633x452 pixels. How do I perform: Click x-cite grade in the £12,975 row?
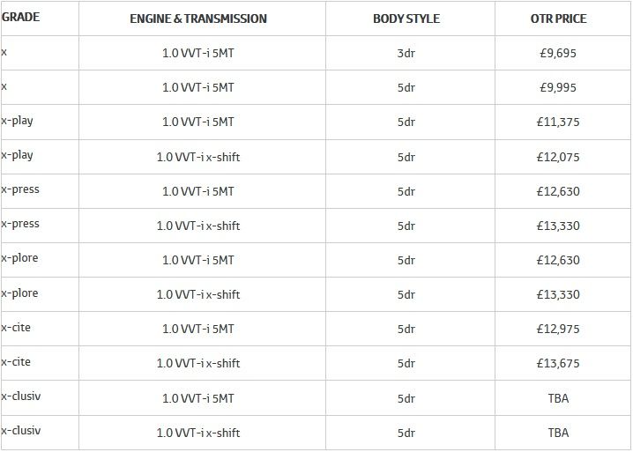[17, 327]
